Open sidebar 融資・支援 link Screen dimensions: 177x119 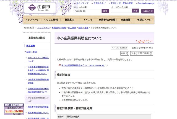(32, 52)
